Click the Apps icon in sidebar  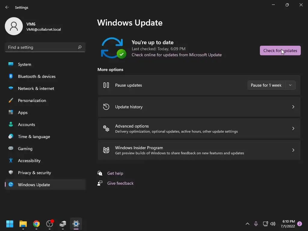11,112
